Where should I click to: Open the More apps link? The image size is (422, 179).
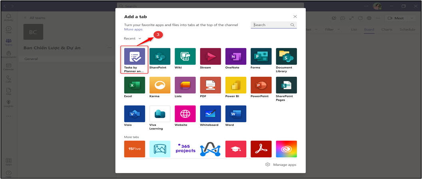(133, 29)
